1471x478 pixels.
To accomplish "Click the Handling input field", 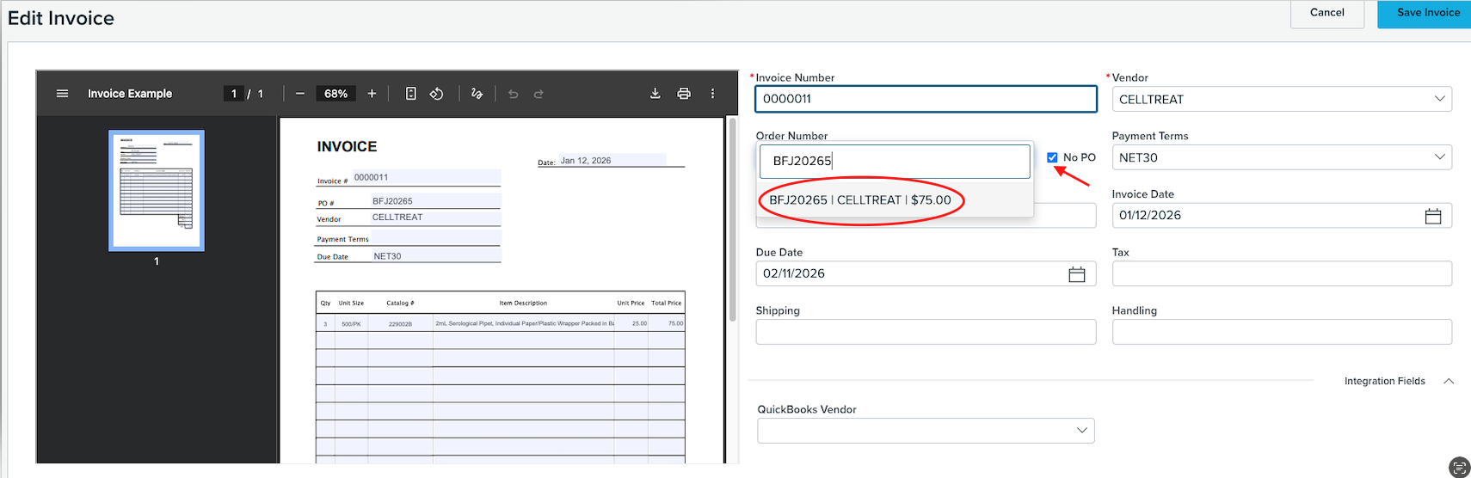I will [x=1282, y=332].
